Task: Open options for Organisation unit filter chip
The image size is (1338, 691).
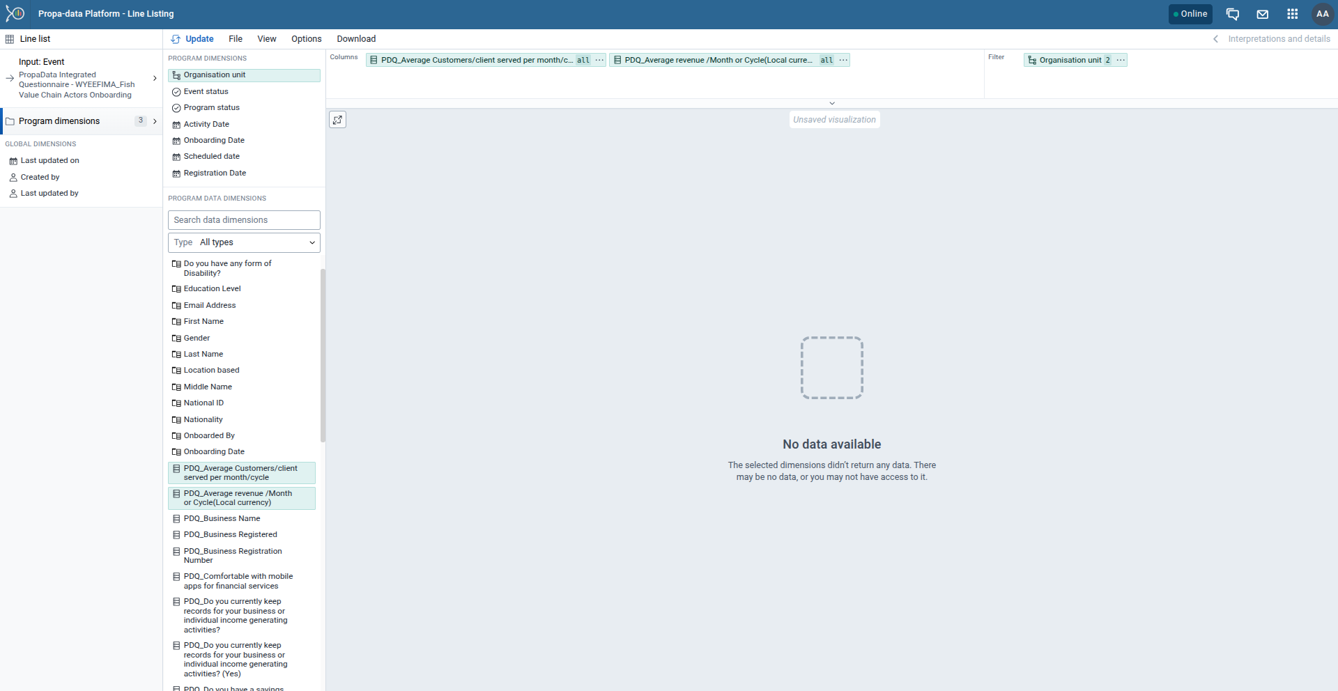Action: [x=1121, y=60]
